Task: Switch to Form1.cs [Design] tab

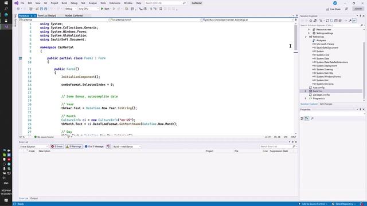Action: point(47,15)
